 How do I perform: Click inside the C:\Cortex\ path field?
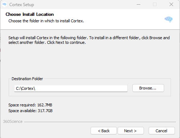click(x=71, y=88)
